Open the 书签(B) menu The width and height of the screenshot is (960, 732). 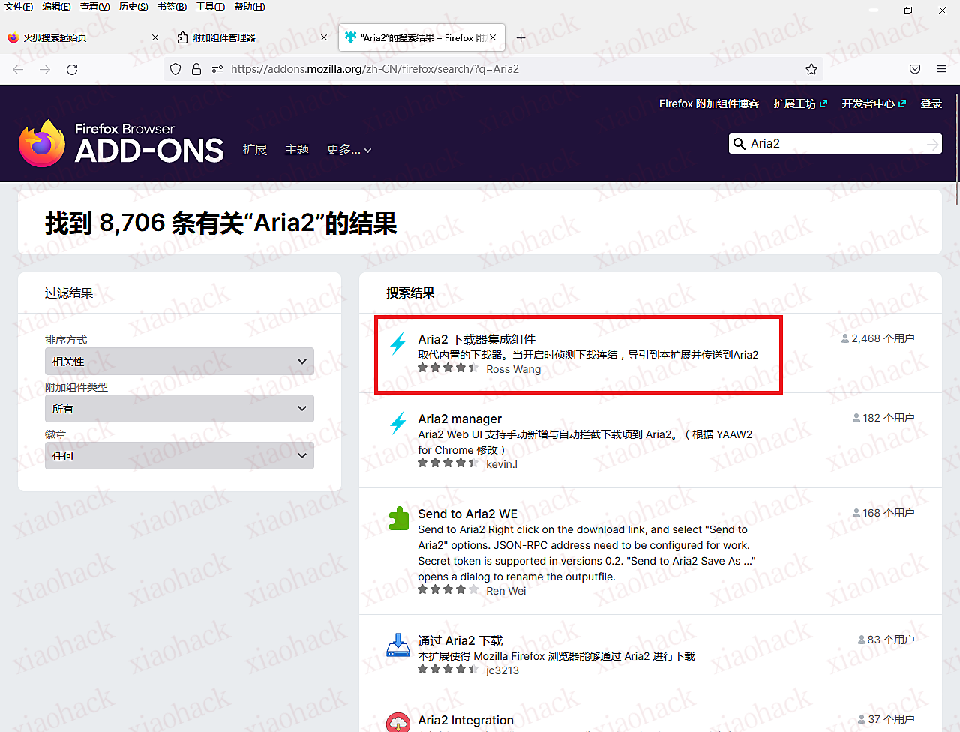coord(172,7)
